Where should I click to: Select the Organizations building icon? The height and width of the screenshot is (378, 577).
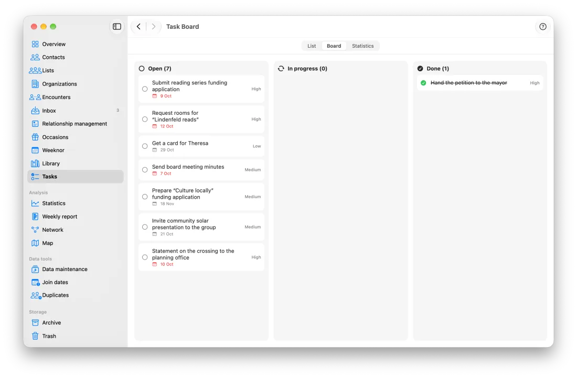click(35, 84)
